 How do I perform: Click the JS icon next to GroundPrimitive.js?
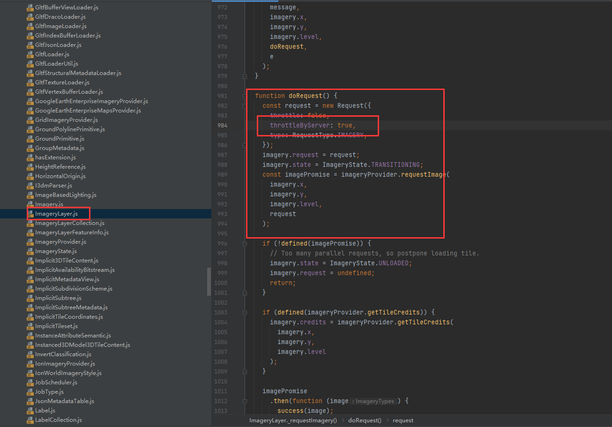30,139
